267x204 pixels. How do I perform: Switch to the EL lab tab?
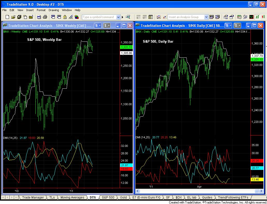pos(192,197)
